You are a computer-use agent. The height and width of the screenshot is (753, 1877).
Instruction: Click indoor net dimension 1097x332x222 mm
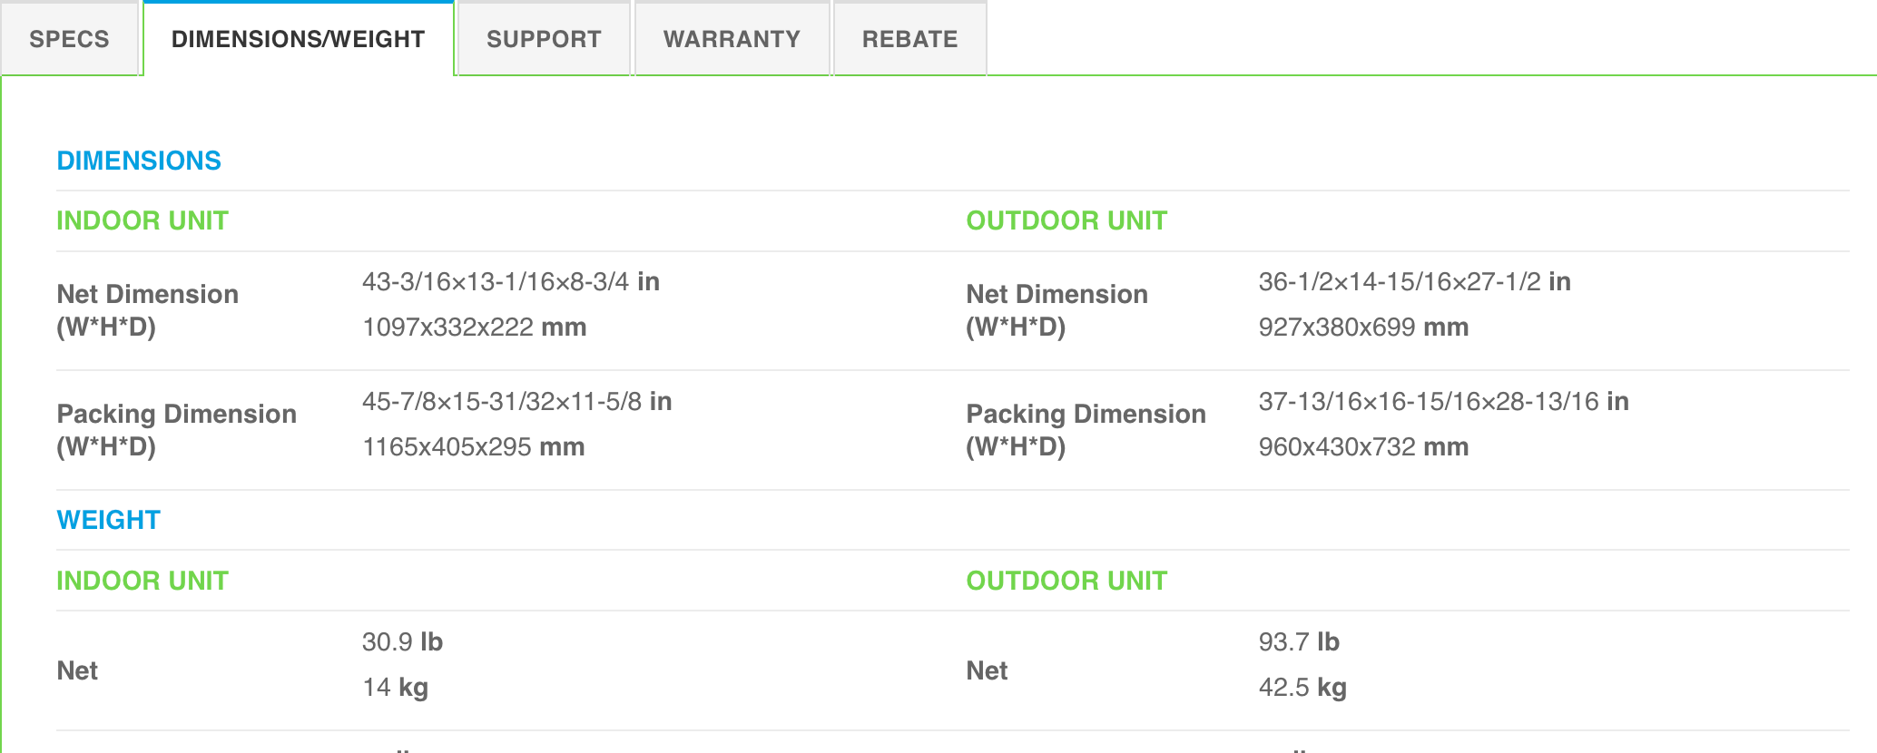pyautogui.click(x=474, y=327)
